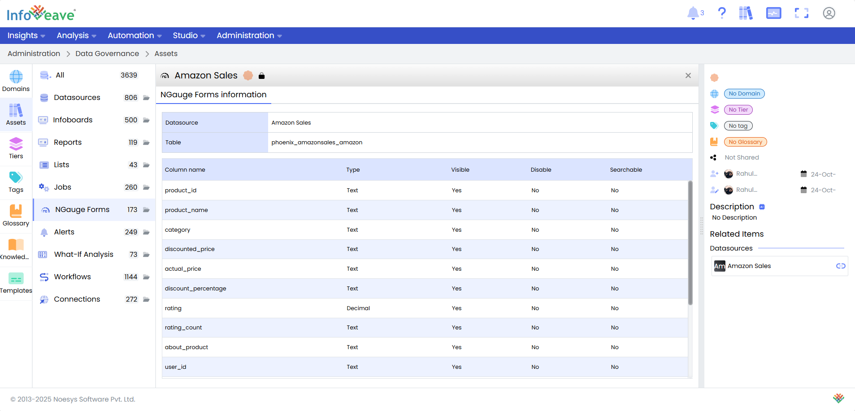Open folder icon for Alerts row
The height and width of the screenshot is (411, 855).
[x=146, y=232]
